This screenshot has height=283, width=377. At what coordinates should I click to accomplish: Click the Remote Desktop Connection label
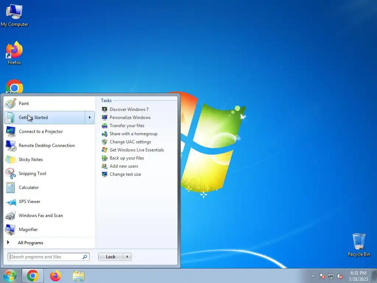coord(47,145)
